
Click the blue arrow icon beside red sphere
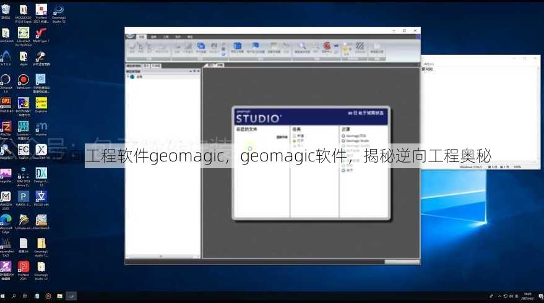pyautogui.click(x=336, y=45)
